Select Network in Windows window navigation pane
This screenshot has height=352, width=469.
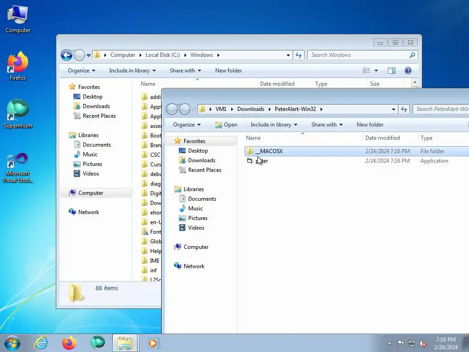pyautogui.click(x=88, y=212)
